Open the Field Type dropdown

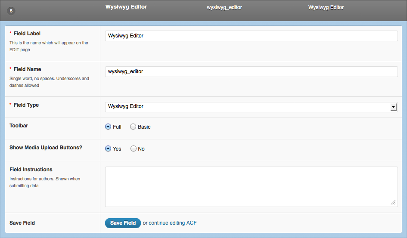click(251, 107)
